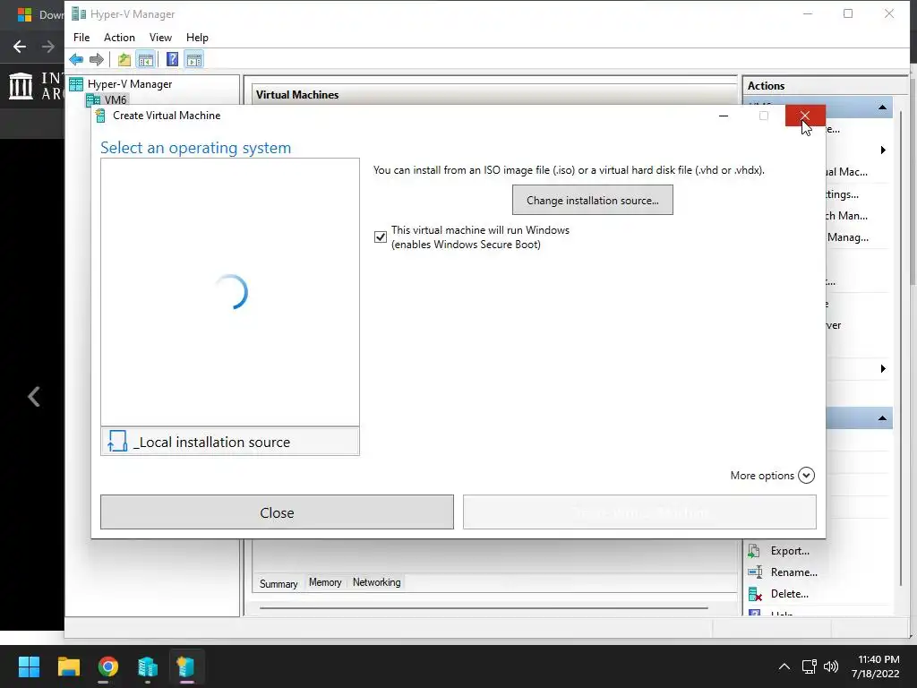The width and height of the screenshot is (917, 688).
Task: Click the Rename icon in Actions pane
Action: click(754, 572)
